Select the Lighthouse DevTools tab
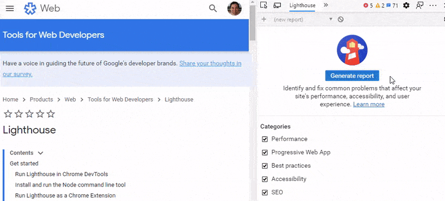This screenshot has width=445, height=201. pos(302,6)
